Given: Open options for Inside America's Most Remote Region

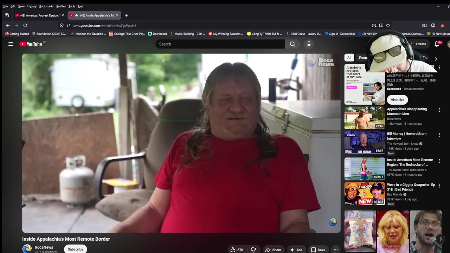Looking at the screenshot, I should tap(439, 161).
